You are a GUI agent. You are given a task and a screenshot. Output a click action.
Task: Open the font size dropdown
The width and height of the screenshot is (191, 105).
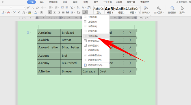[x=25, y=8]
